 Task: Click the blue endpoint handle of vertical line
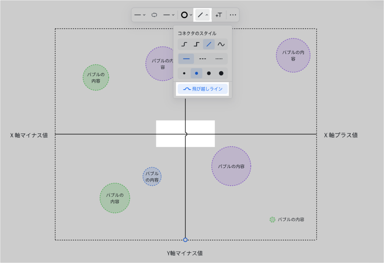tap(185, 240)
